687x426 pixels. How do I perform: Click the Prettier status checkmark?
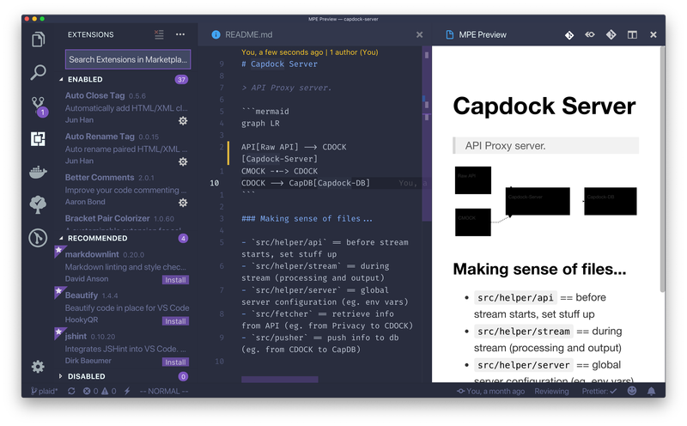pos(599,392)
